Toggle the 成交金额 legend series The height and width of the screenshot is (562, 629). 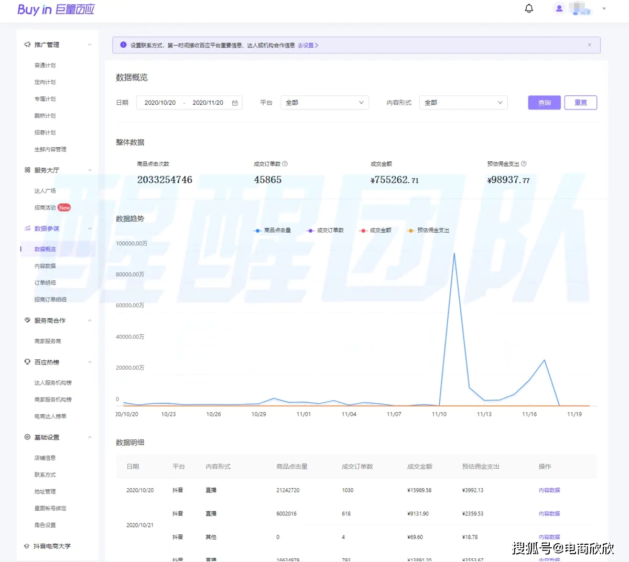(375, 230)
